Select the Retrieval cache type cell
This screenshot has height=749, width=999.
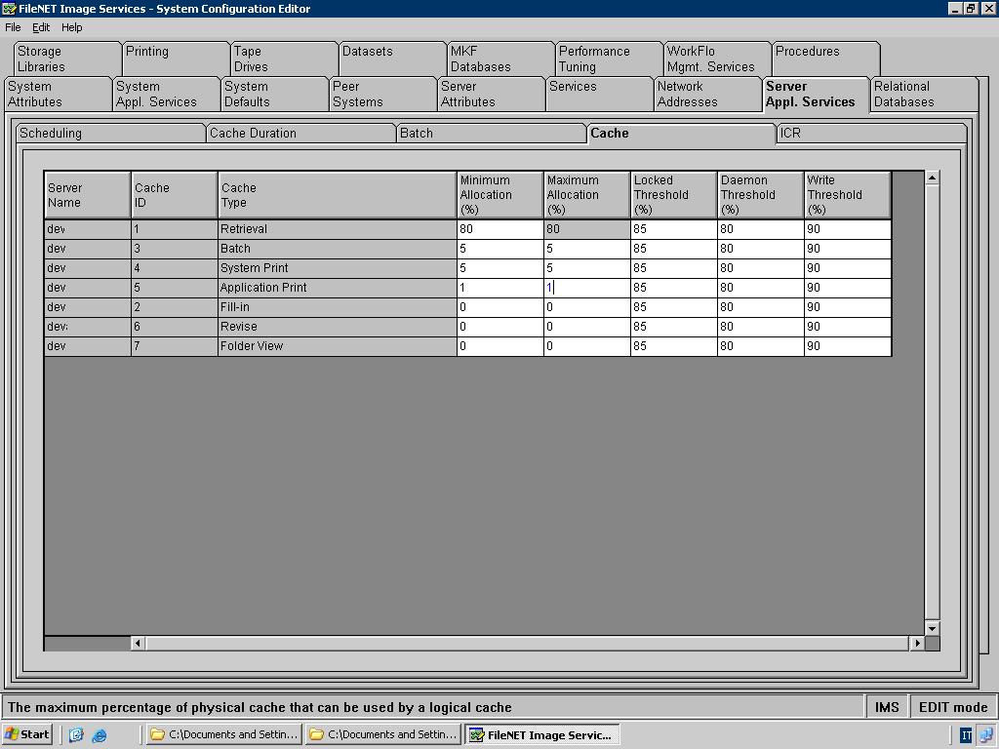coord(337,229)
